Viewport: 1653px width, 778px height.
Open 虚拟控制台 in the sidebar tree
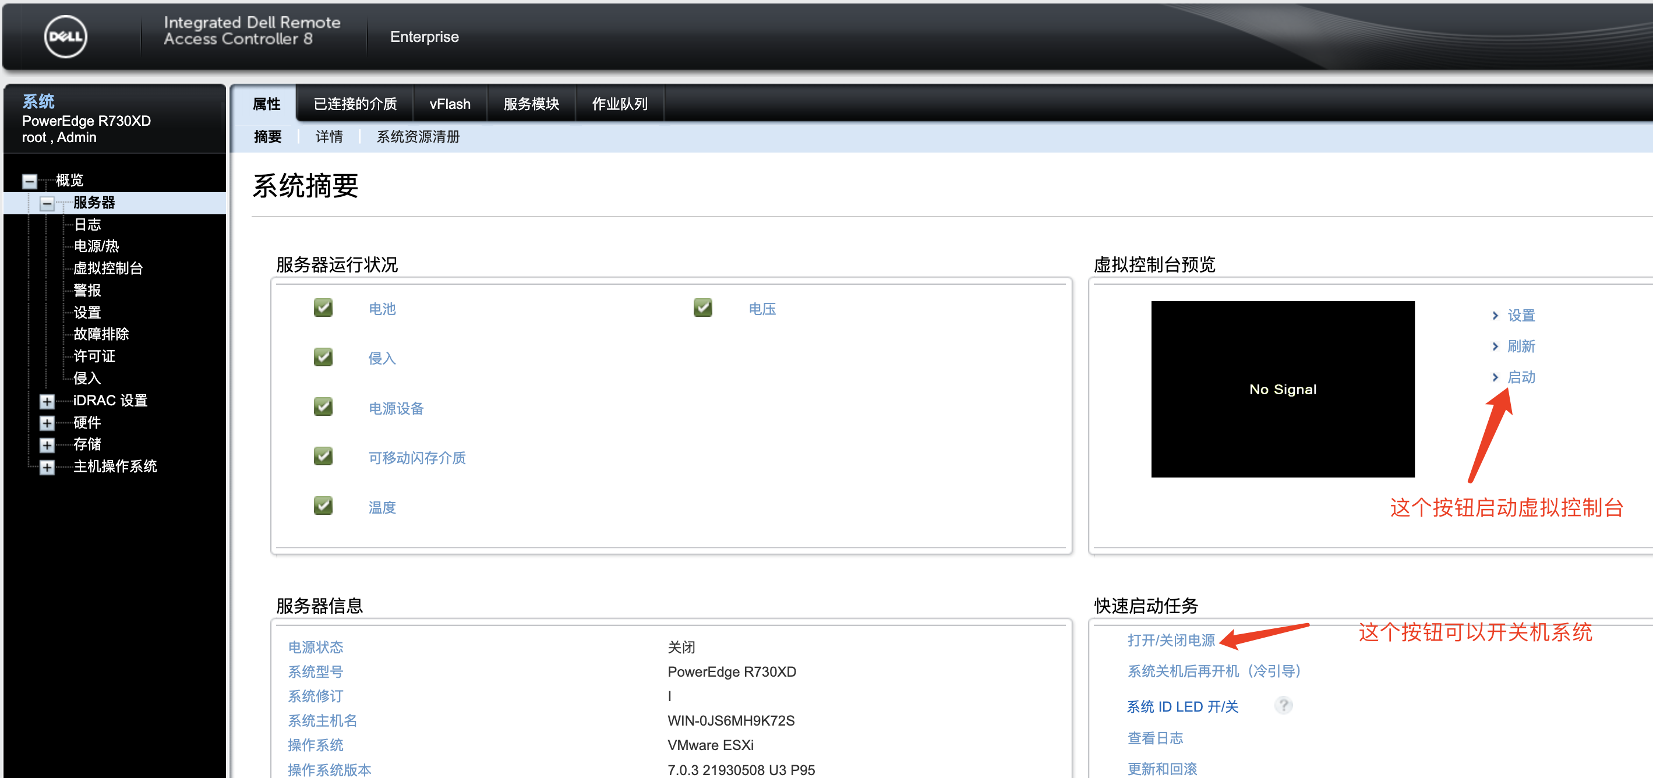[x=108, y=268]
